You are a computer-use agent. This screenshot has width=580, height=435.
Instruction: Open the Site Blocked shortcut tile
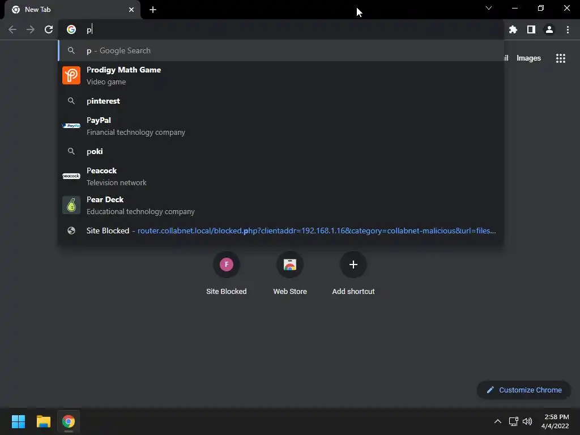(x=227, y=265)
